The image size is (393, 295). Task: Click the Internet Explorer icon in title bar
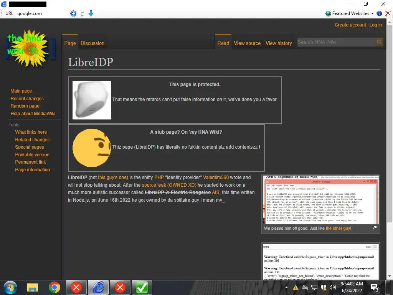[4, 4]
